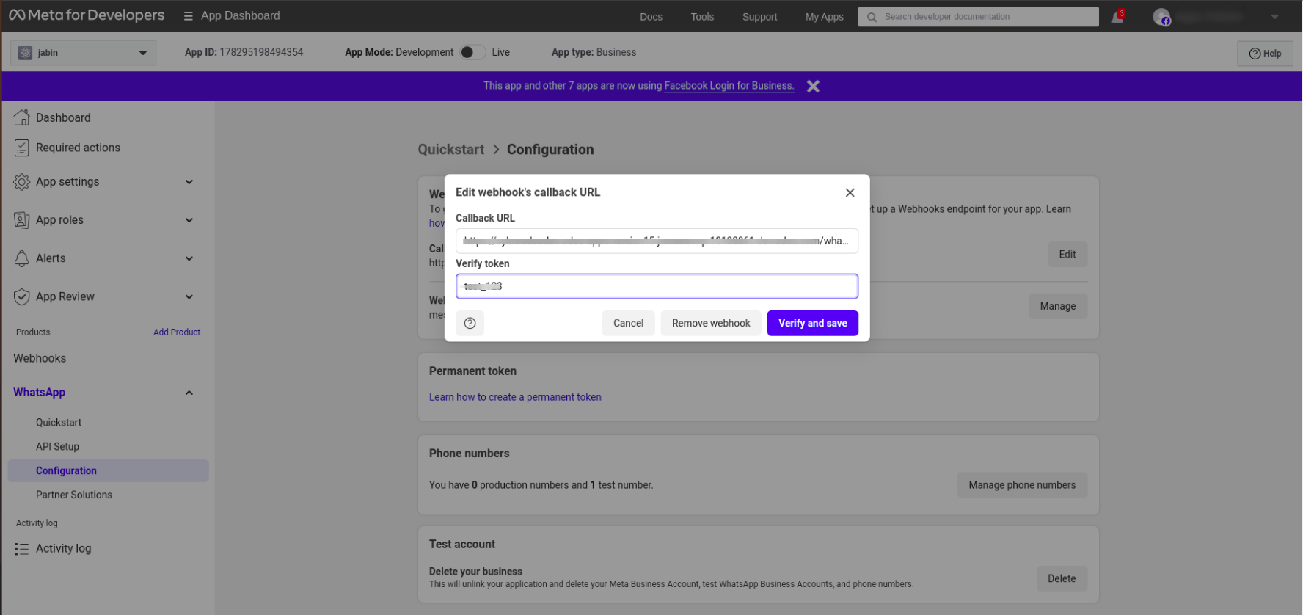This screenshot has height=615, width=1303.
Task: Click the Activity log list icon
Action: click(22, 549)
